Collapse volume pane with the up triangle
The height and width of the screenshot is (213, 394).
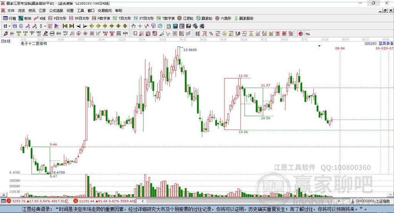pyautogui.click(x=3, y=195)
